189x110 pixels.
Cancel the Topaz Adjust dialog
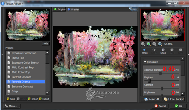pos(160,106)
